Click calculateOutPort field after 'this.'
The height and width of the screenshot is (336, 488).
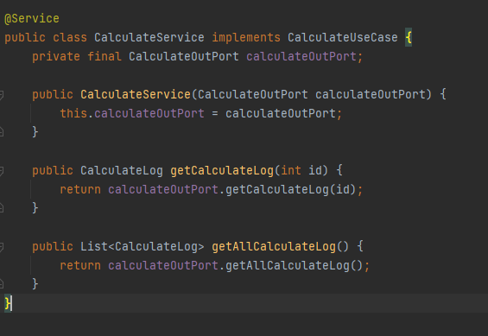pyautogui.click(x=149, y=113)
